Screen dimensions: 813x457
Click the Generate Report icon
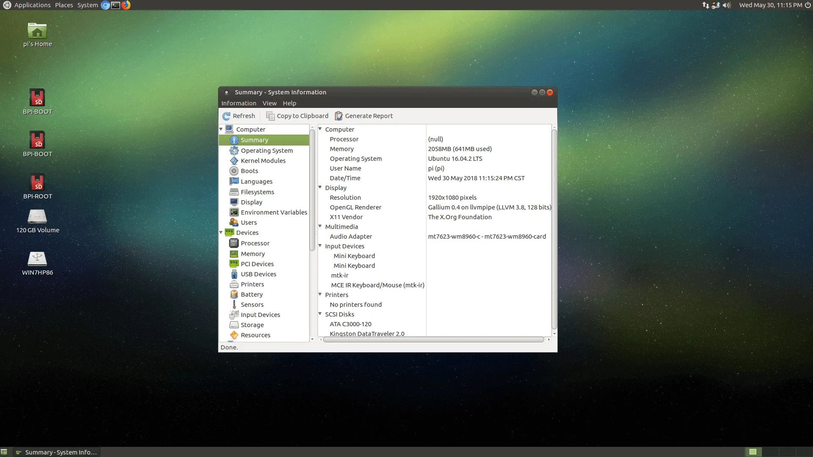tap(339, 116)
